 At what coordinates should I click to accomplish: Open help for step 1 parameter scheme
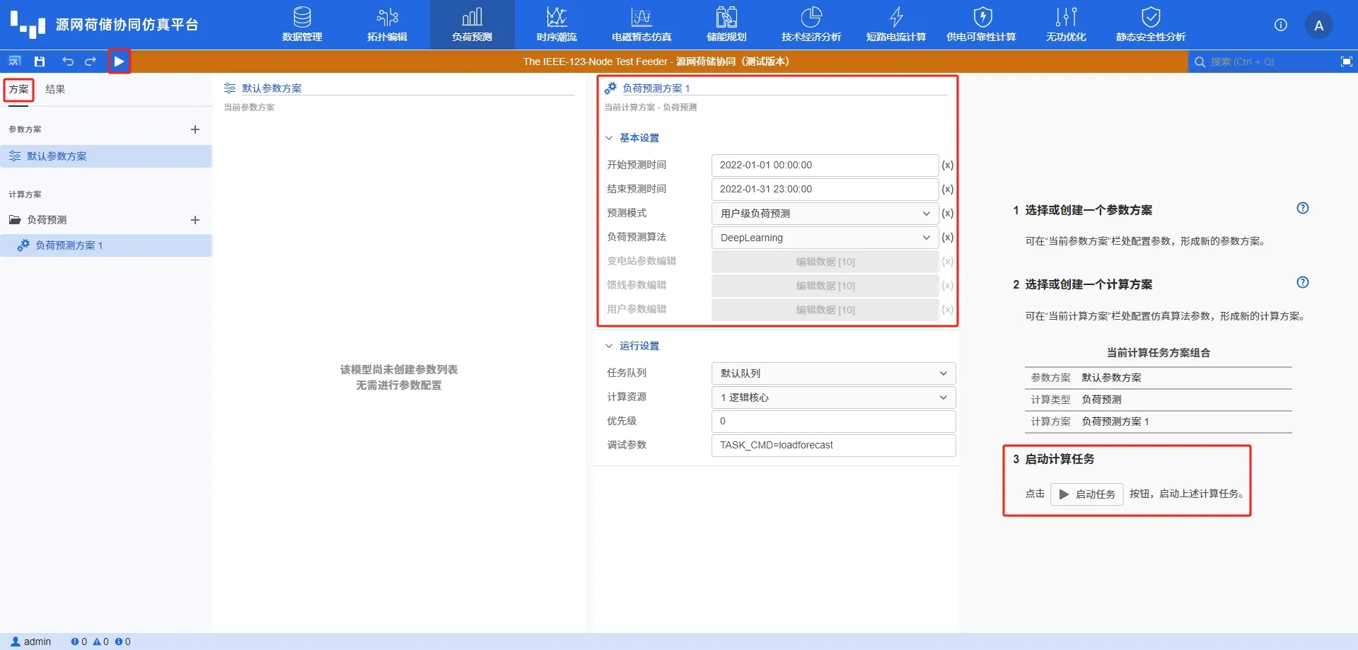click(x=1302, y=208)
